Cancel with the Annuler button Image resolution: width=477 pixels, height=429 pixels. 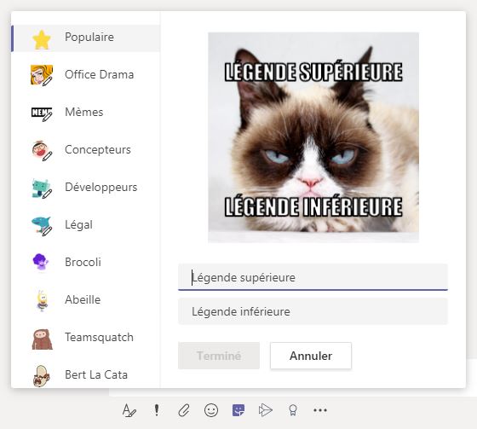click(311, 356)
